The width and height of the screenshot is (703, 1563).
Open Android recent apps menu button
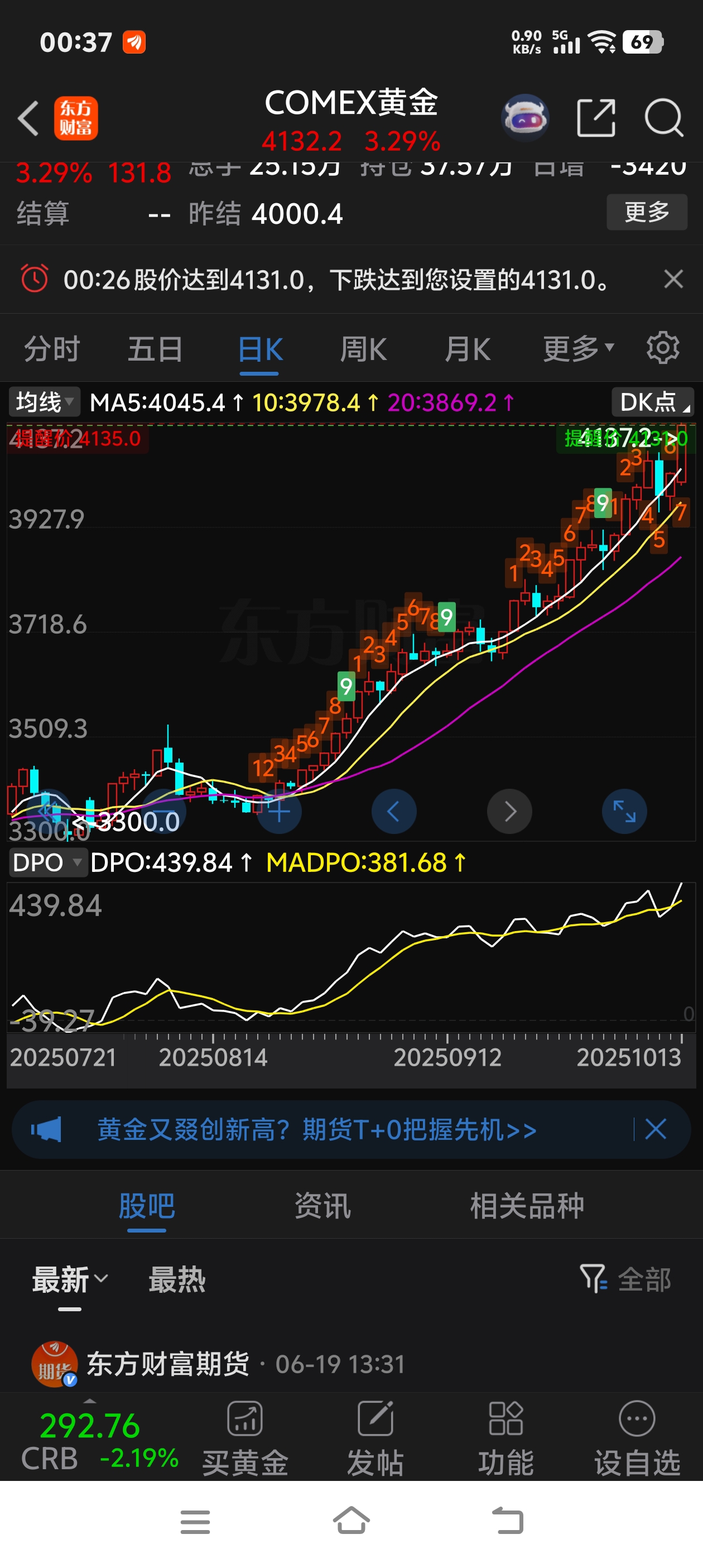pyautogui.click(x=195, y=1522)
